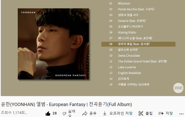
Task: Click the 싫어요 dislike label
Action: [x=72, y=113]
